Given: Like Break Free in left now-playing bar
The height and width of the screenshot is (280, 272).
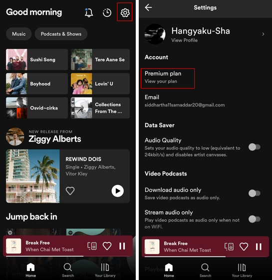Looking at the screenshot, I should [x=107, y=246].
